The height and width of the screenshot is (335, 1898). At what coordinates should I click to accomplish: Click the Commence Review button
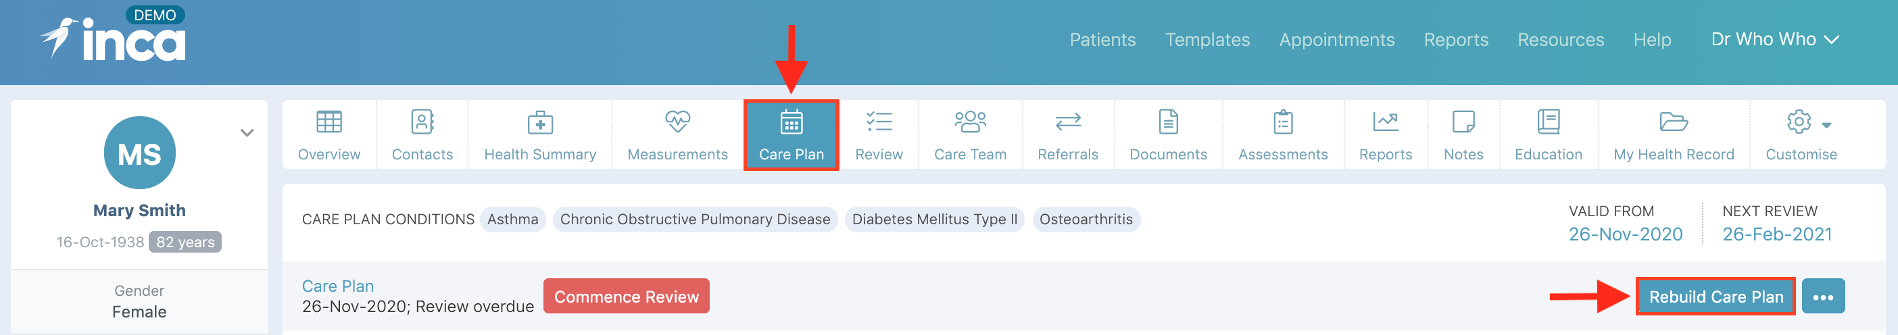click(627, 296)
